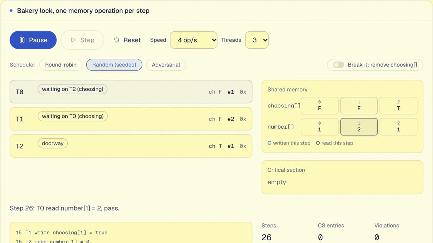Select the T2 thread row
The image size is (433, 243).
tap(131, 146)
